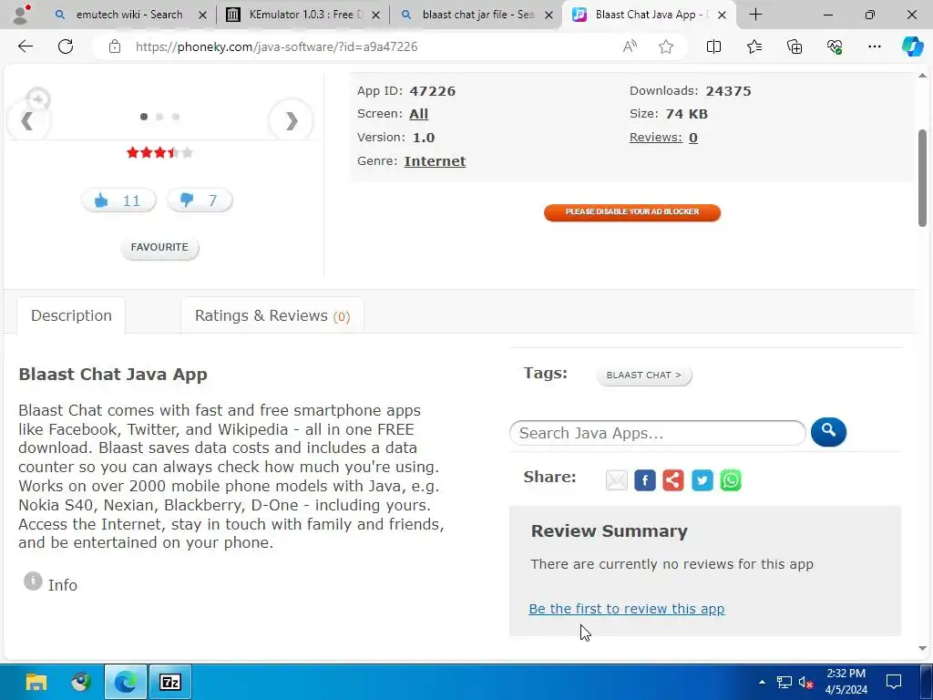Open Settings and more ellipsis menu
The image size is (933, 700).
874,46
